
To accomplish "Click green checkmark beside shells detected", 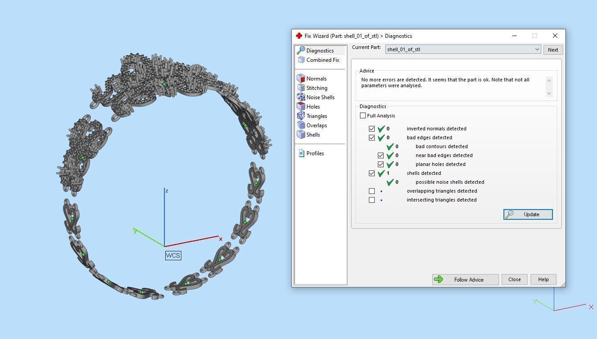I will [381, 173].
